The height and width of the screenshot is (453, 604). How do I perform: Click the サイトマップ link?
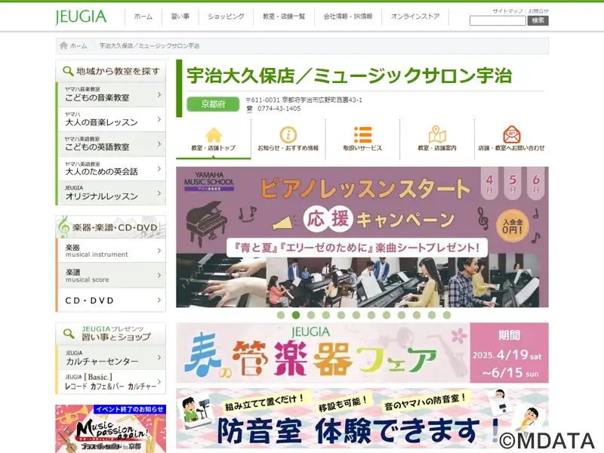(507, 11)
